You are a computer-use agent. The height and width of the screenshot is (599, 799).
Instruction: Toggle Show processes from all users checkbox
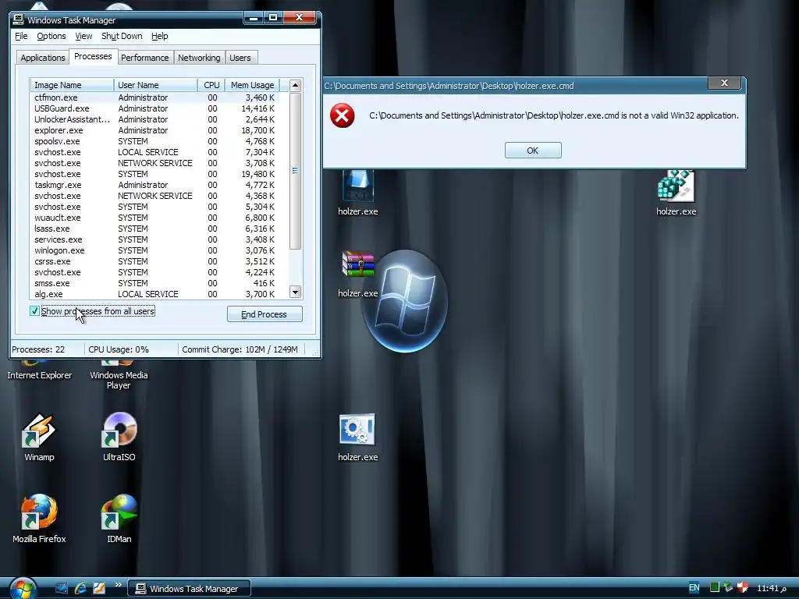pyautogui.click(x=34, y=311)
